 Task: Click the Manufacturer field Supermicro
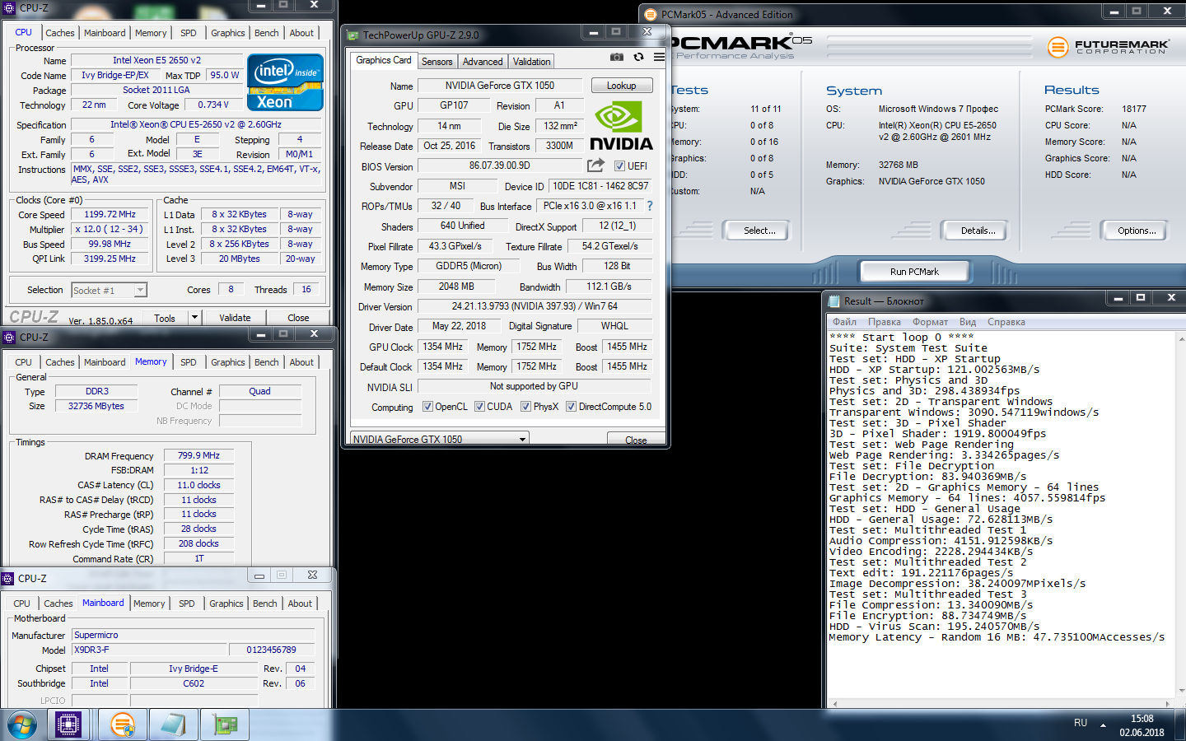(194, 636)
